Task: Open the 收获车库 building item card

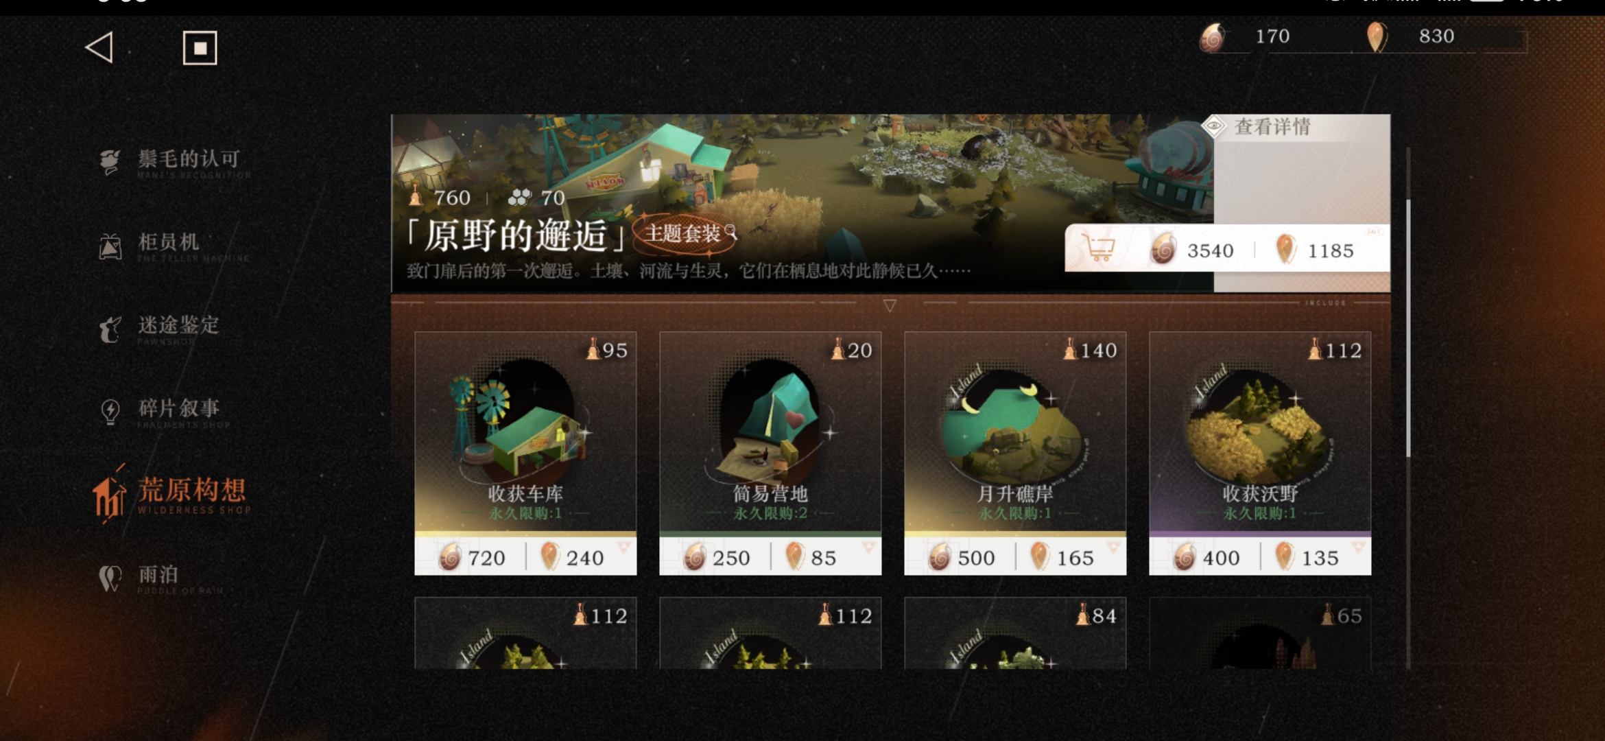Action: pos(525,453)
